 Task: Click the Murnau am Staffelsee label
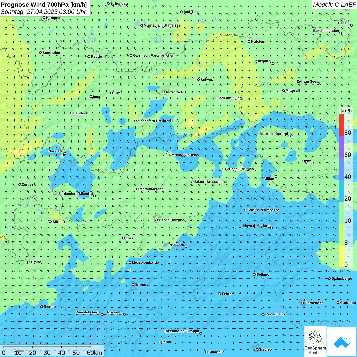click(x=162, y=25)
